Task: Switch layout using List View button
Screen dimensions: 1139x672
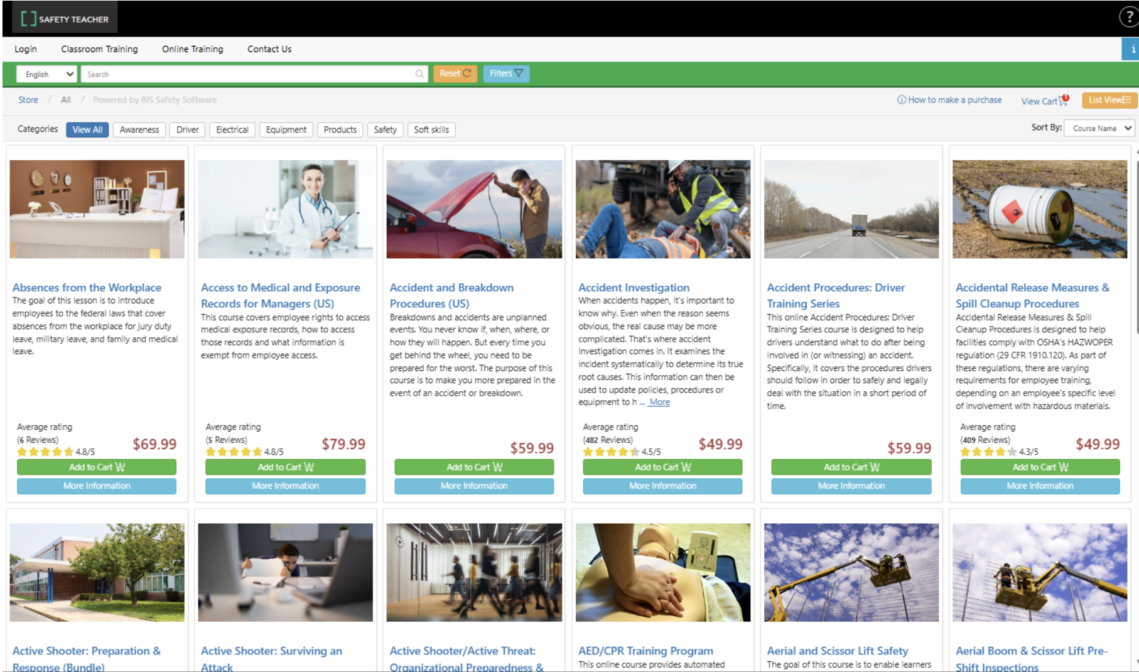Action: point(1109,100)
